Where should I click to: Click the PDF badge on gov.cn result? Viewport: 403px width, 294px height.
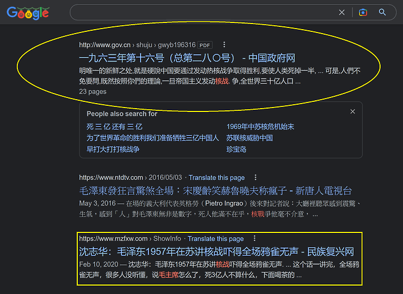(205, 45)
